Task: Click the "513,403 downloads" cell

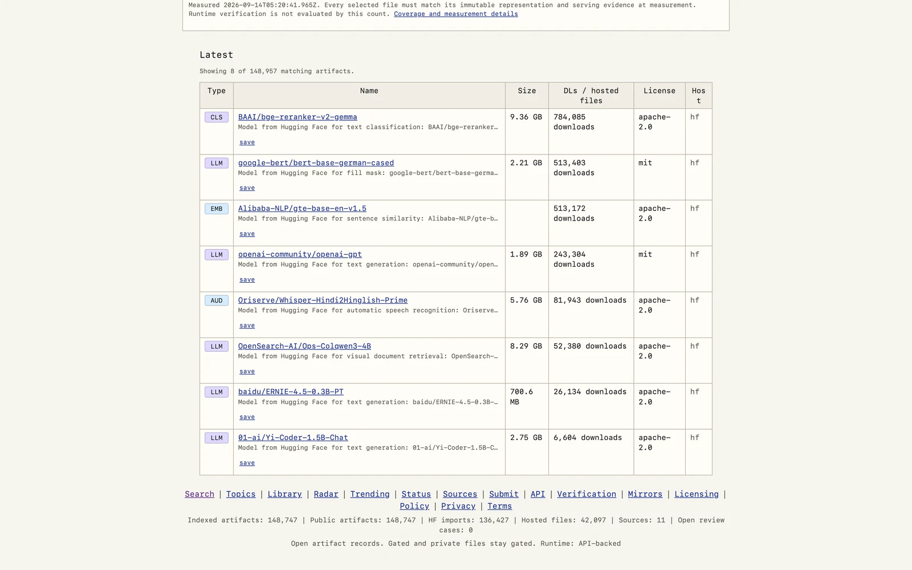Action: click(x=591, y=177)
